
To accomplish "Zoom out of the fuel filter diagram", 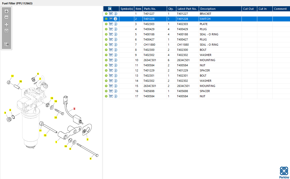I will click(6, 17).
